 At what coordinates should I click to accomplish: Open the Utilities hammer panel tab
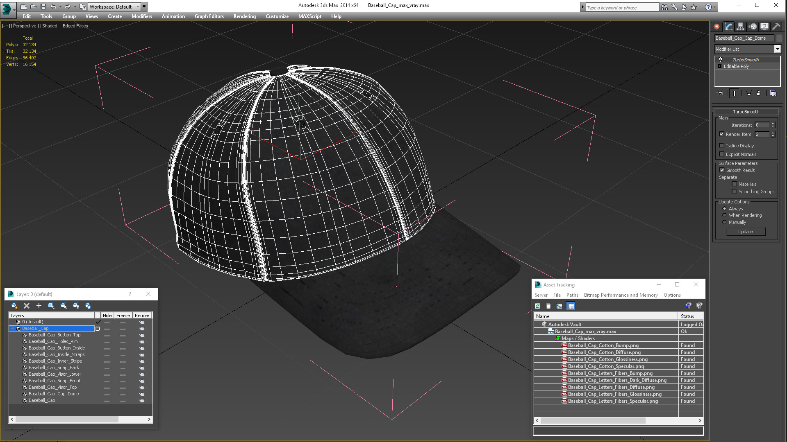[776, 27]
